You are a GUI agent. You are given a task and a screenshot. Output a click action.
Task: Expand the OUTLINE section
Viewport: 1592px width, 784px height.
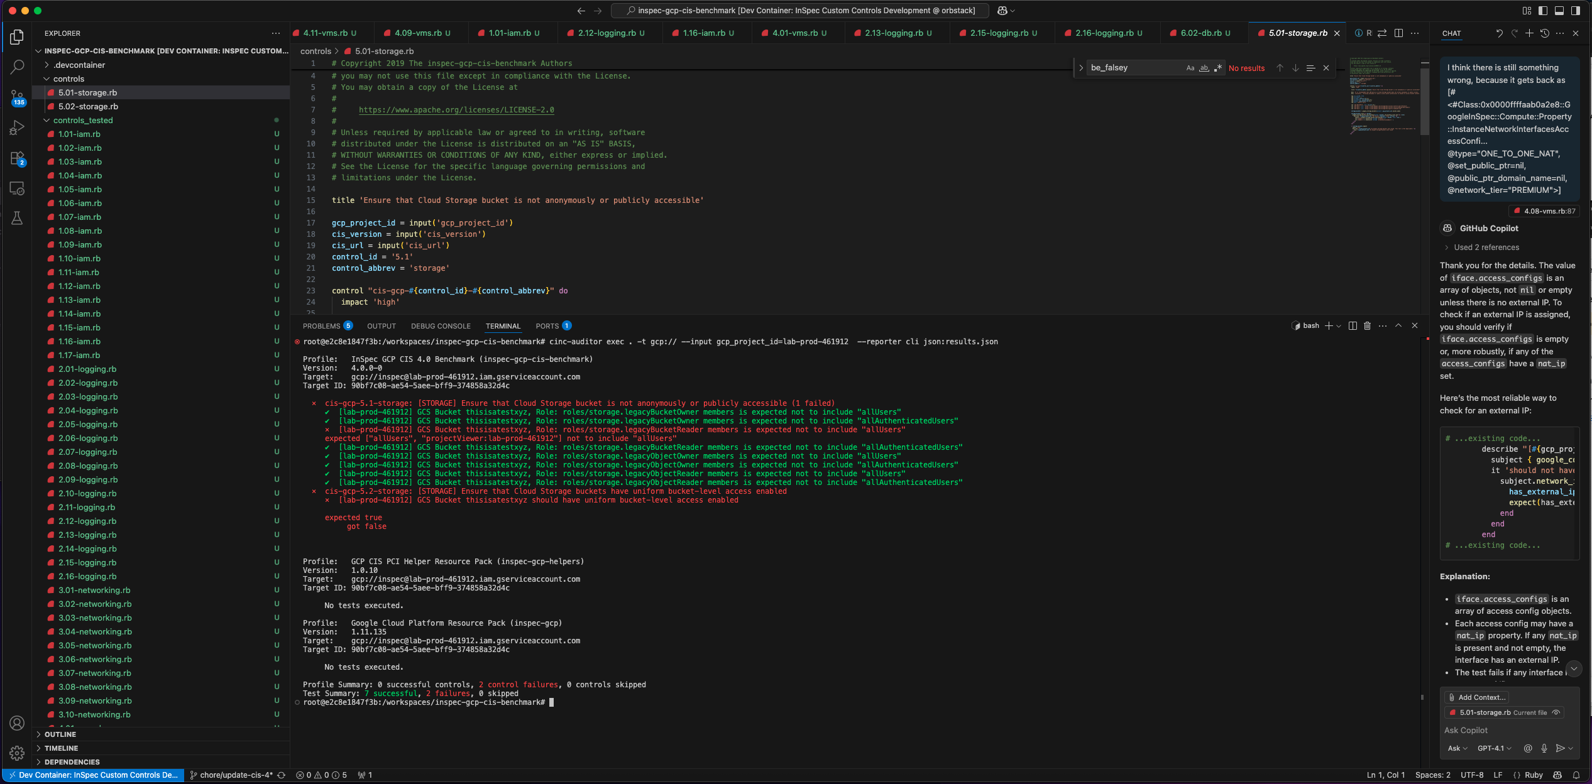tap(60, 734)
